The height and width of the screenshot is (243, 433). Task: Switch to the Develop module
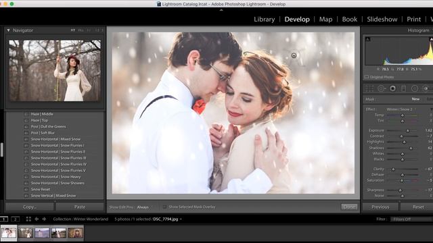pos(297,20)
